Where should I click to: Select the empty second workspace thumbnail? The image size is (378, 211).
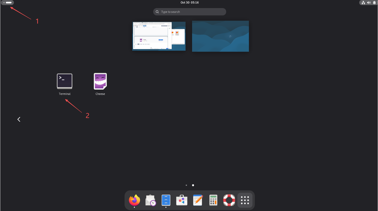220,36
